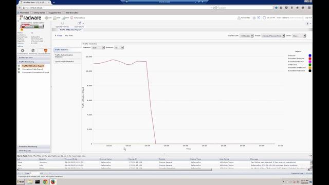Open the Operations dropdown arrow
The image size is (329, 185).
(83, 24)
